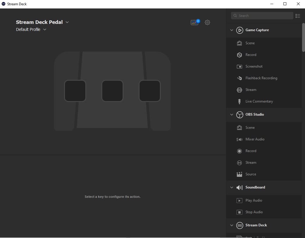Select the Game Capture Stream icon
Image resolution: width=305 pixels, height=238 pixels.
click(x=239, y=90)
